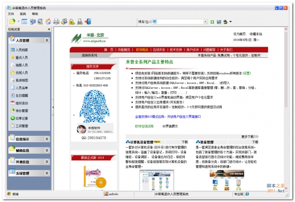Open the 系统 menu
The height and width of the screenshot is (202, 295).
click(x=23, y=14)
